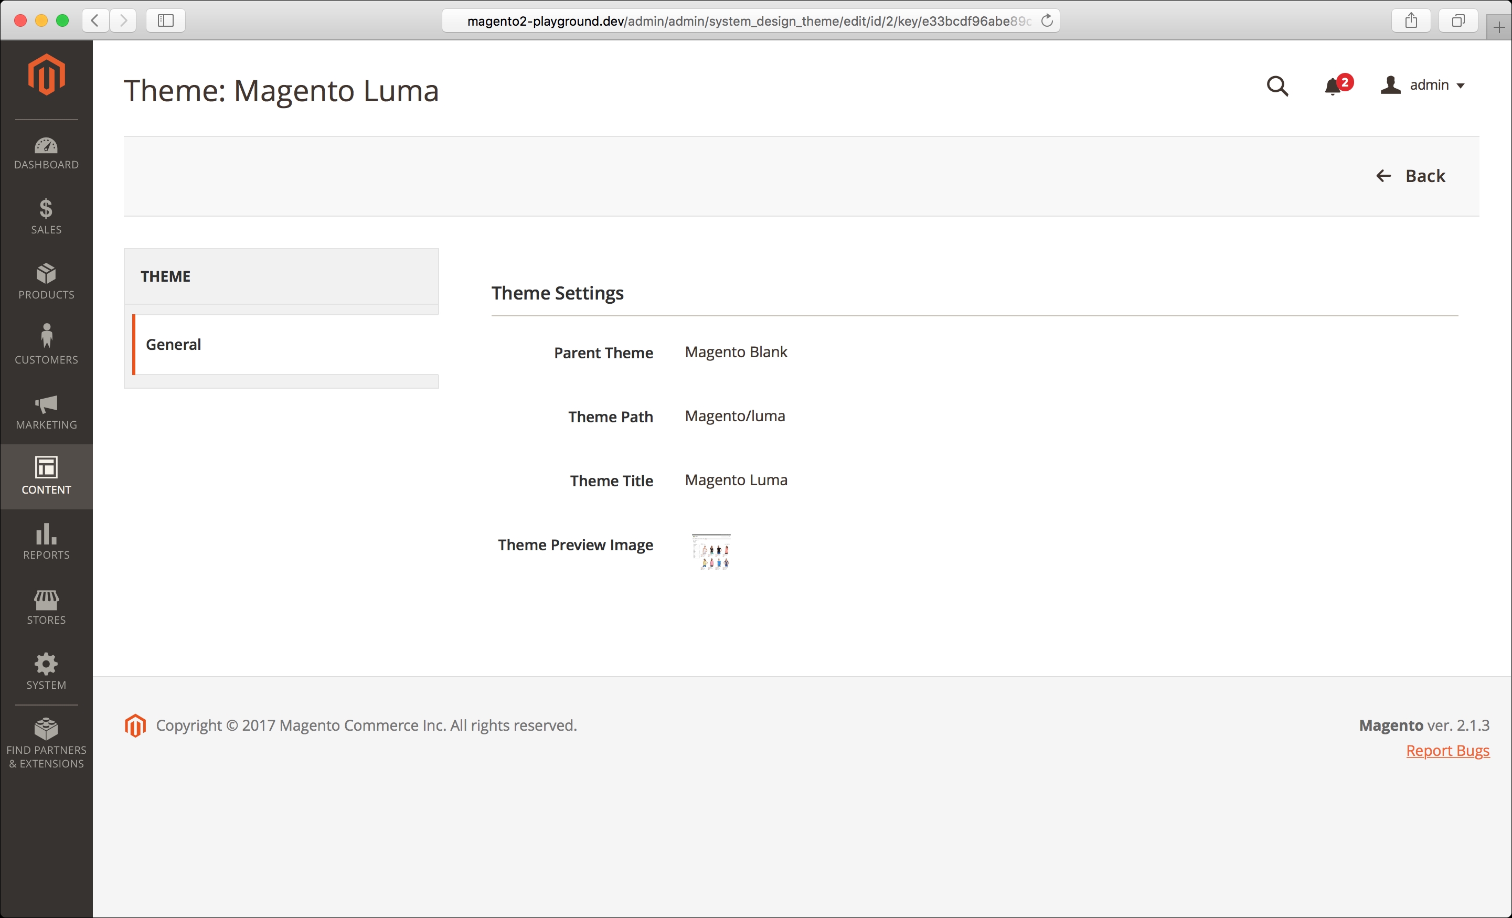Go forward in browser history

coord(123,20)
